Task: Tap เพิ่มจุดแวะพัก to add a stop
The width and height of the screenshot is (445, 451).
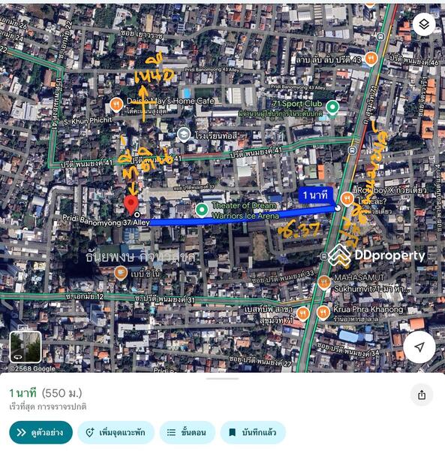Action: (116, 432)
